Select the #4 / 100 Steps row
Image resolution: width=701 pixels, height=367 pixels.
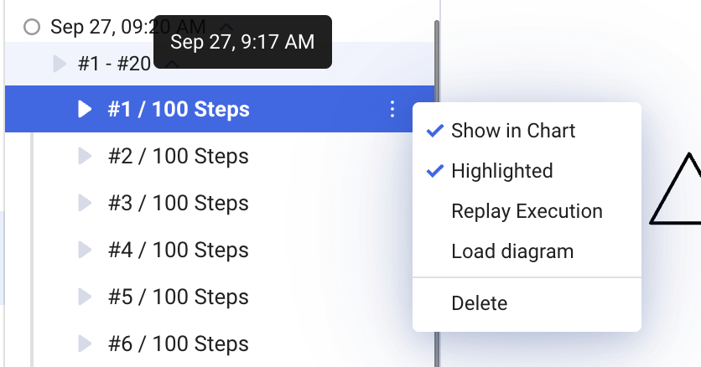[220, 250]
